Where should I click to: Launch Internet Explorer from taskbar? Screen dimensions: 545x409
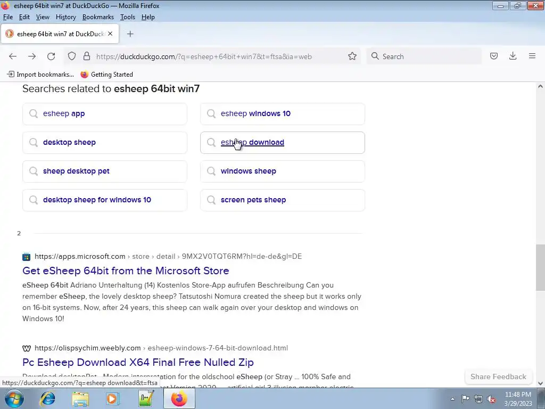[47, 398]
